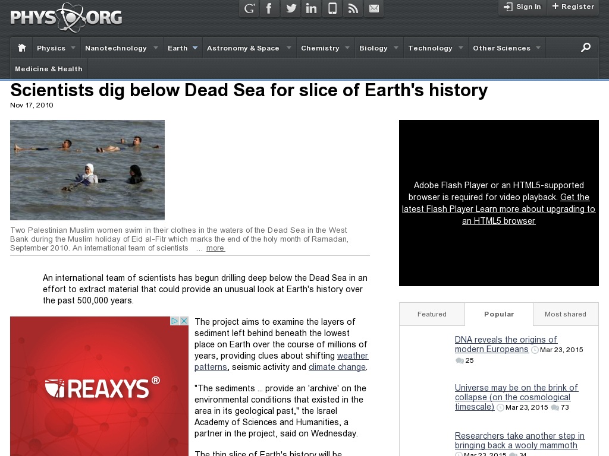Expand the Technology menu arrow

point(461,47)
